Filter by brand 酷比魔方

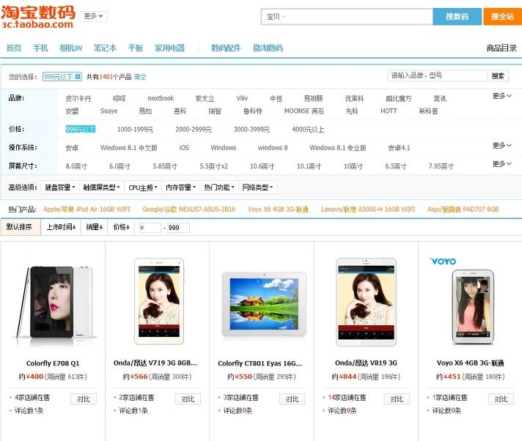tap(399, 98)
